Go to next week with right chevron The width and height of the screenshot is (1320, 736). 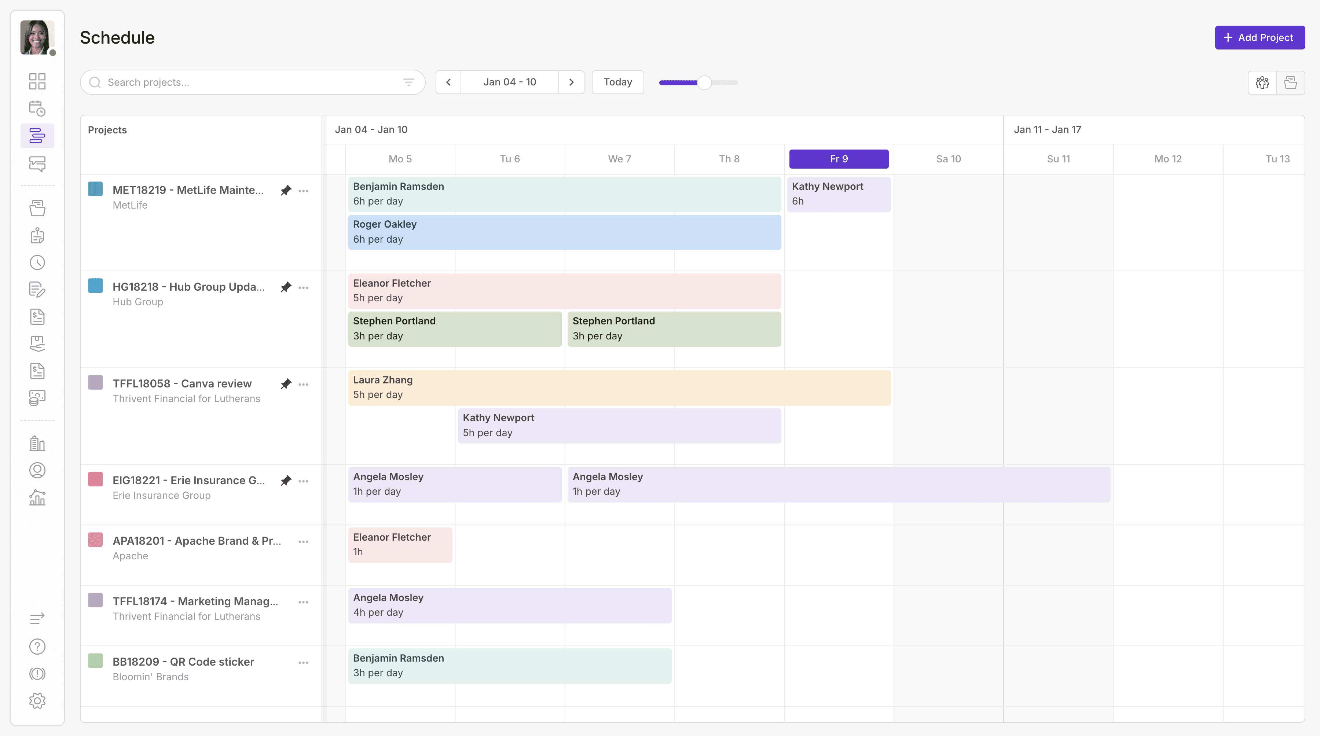point(571,82)
